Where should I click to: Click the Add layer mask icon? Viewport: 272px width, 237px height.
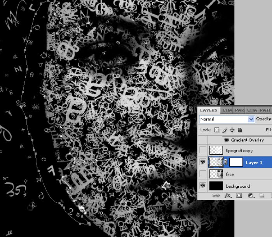coord(239,195)
